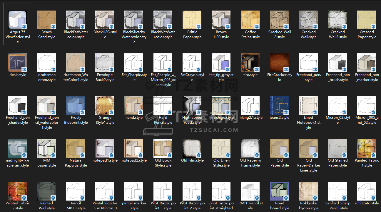Click the 'Lined Notebook1.style' file name

(309, 123)
